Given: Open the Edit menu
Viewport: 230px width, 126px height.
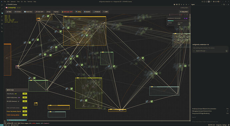Looking at the screenshot, I should (x=8, y=1).
